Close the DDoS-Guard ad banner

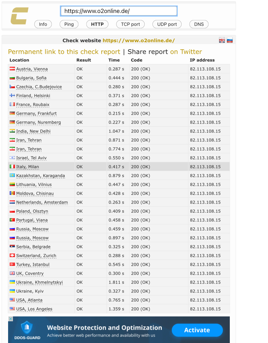coord(10,319)
